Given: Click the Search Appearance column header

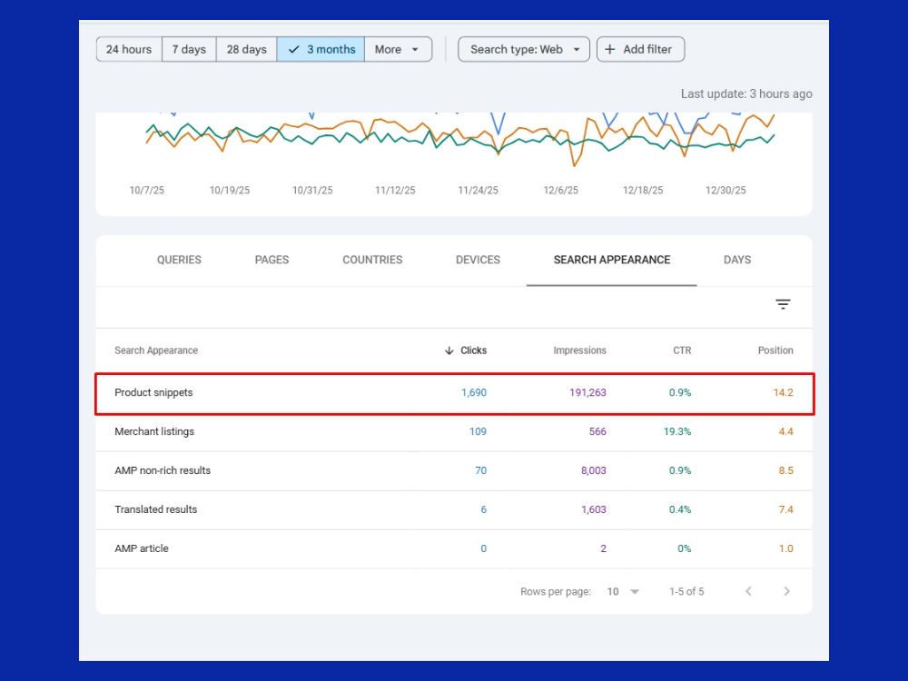Looking at the screenshot, I should pos(156,350).
